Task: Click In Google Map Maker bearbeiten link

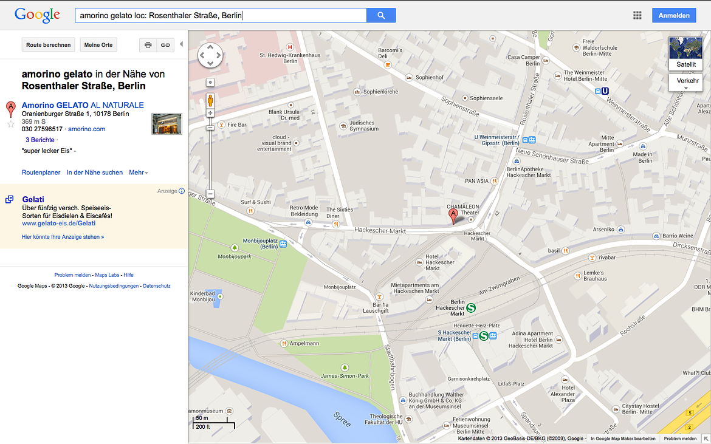Action: (x=622, y=439)
